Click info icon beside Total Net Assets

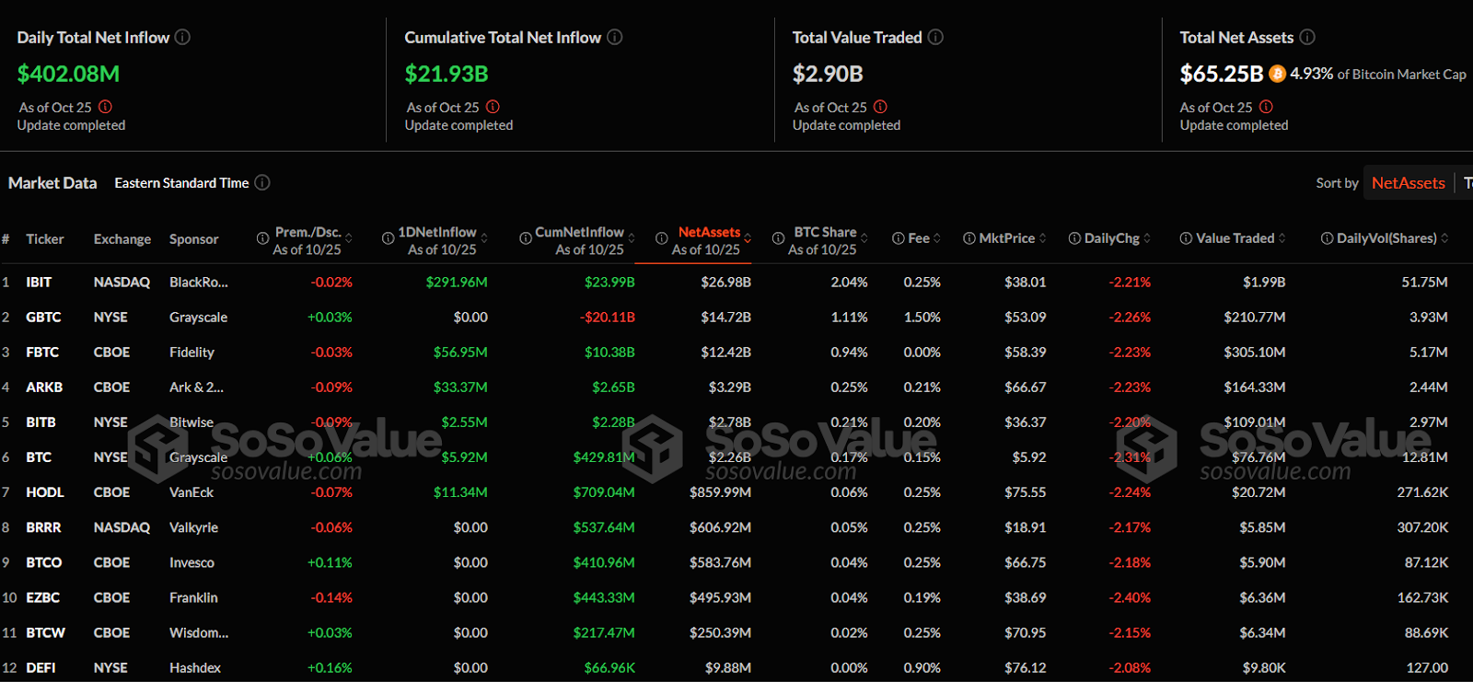pyautogui.click(x=1307, y=37)
